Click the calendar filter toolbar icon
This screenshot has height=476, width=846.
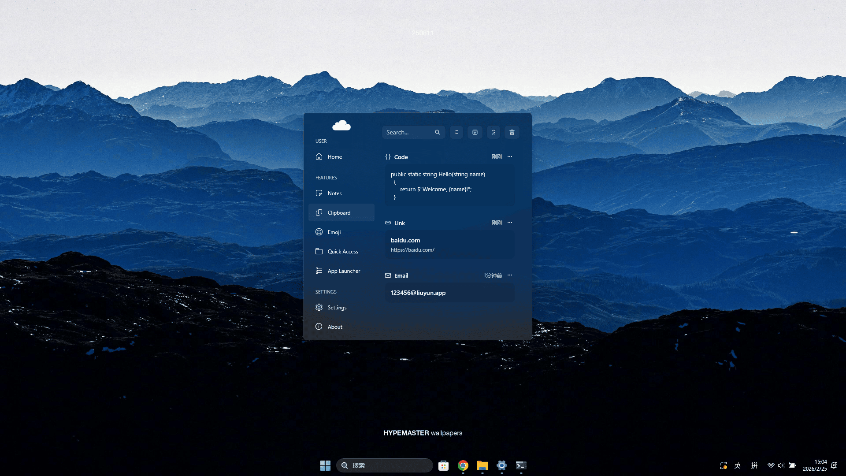point(475,132)
